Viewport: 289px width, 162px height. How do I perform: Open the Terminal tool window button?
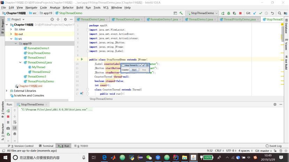point(46,146)
